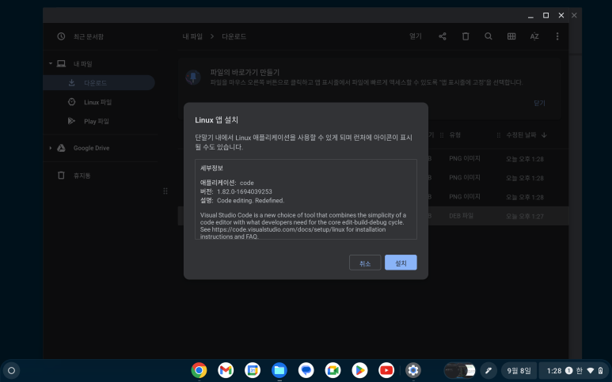
Task: Open 최근 문서함 in the Files sidebar
Action: tap(89, 36)
